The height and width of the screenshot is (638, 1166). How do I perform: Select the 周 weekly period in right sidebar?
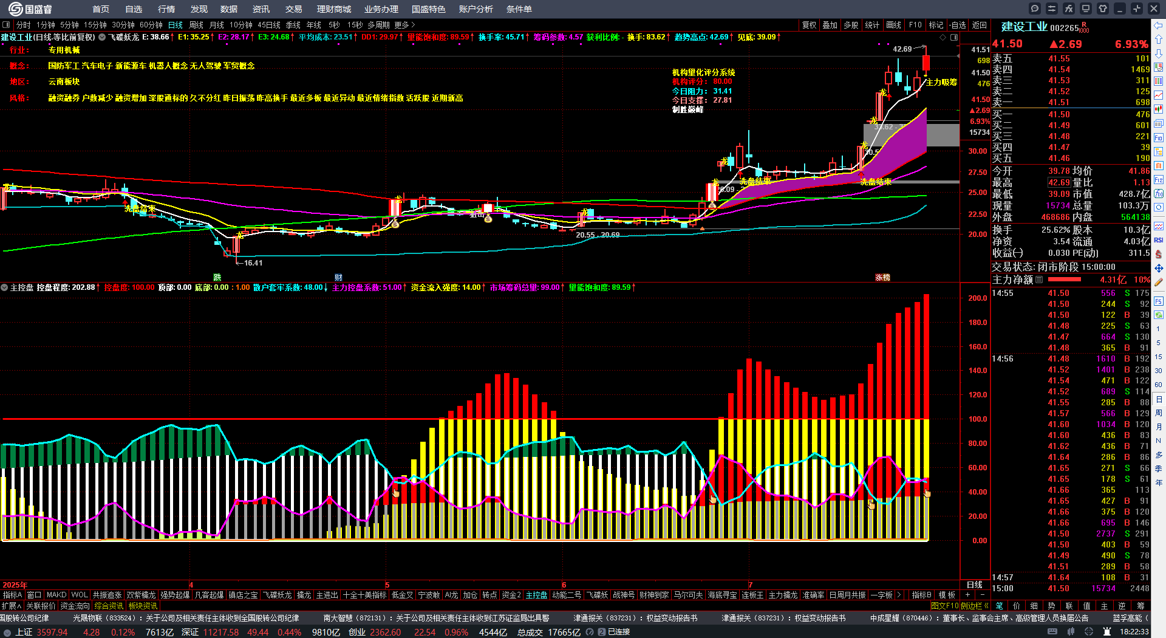(x=1159, y=413)
